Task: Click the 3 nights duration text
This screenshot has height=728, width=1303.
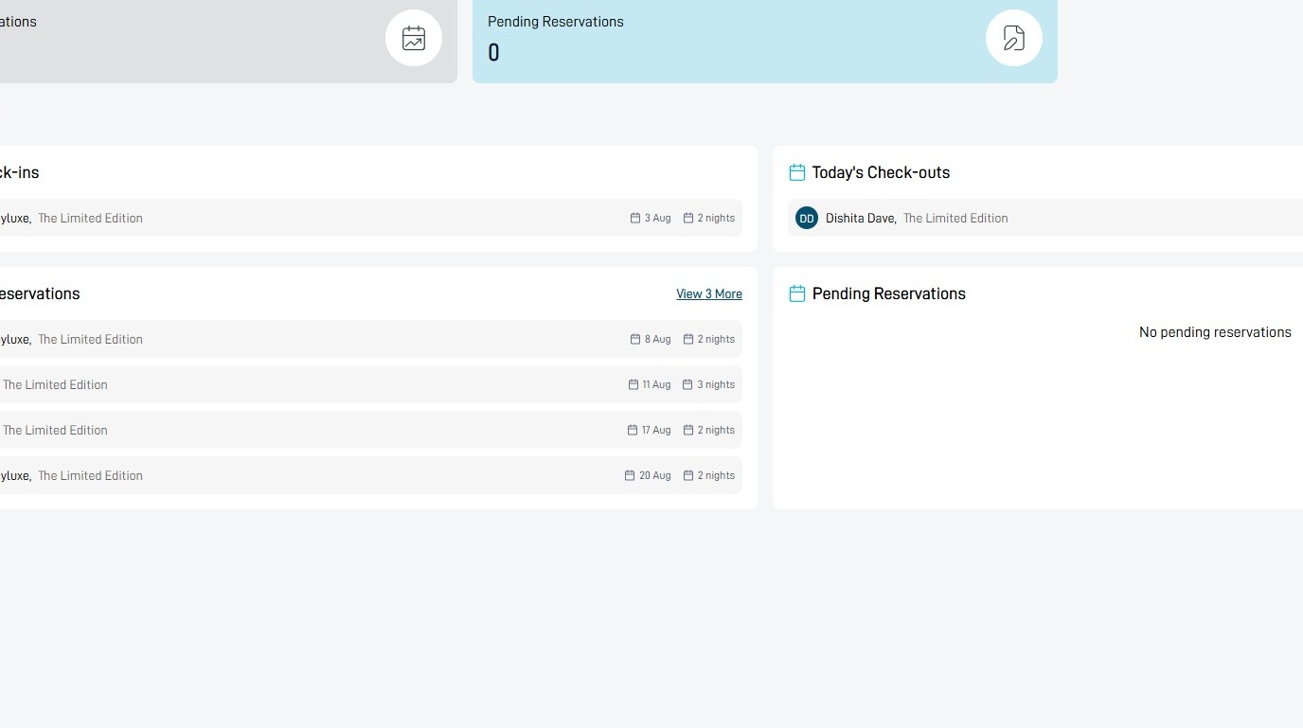Action: click(716, 384)
